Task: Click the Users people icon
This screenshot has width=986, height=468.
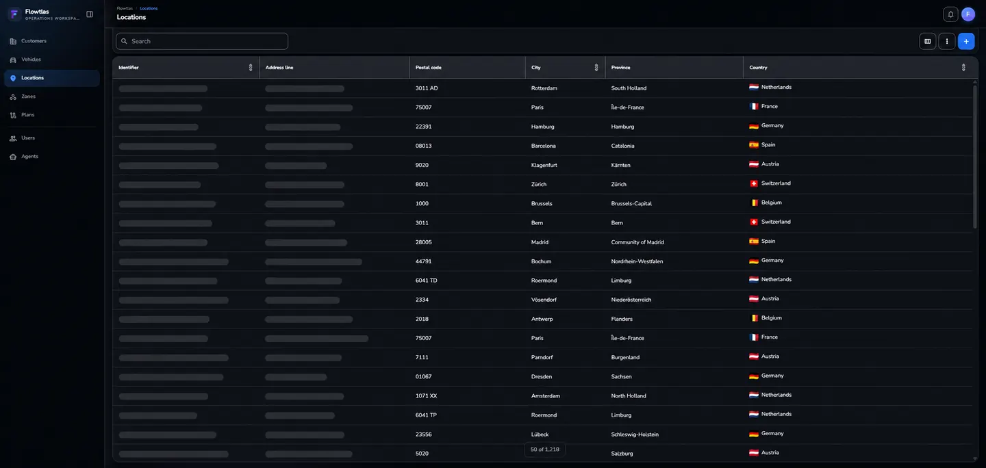Action: coord(13,138)
